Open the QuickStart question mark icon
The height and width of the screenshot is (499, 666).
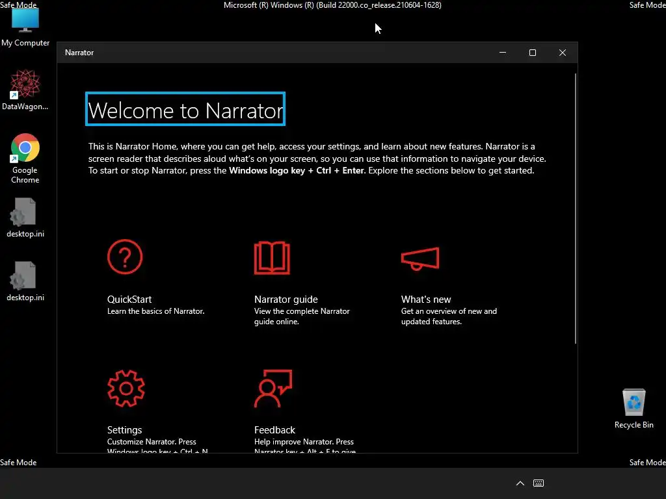(x=125, y=257)
